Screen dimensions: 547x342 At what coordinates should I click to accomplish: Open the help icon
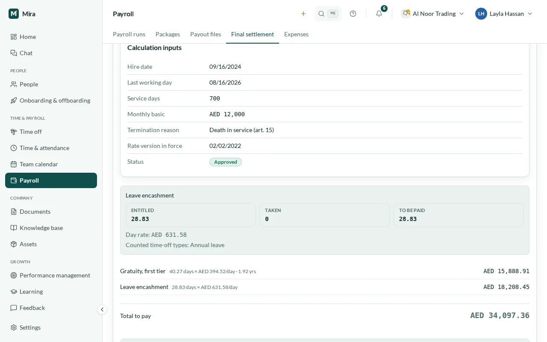(x=353, y=14)
